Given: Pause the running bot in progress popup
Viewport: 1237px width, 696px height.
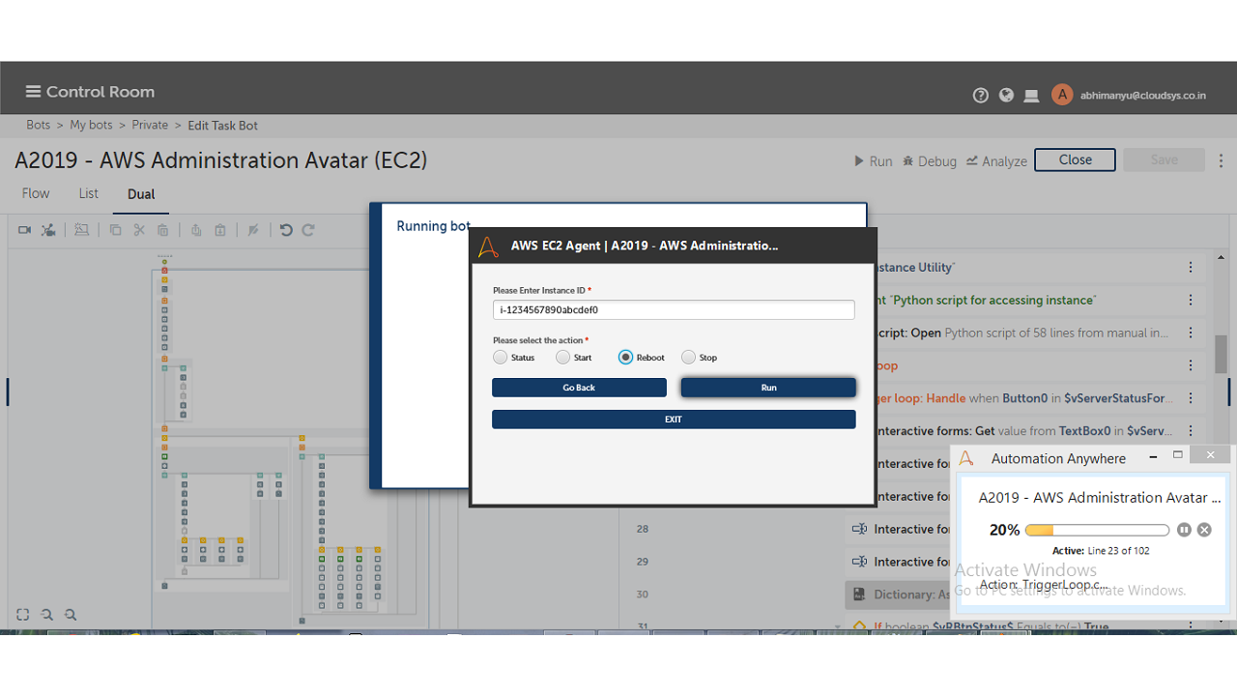Looking at the screenshot, I should [1185, 530].
